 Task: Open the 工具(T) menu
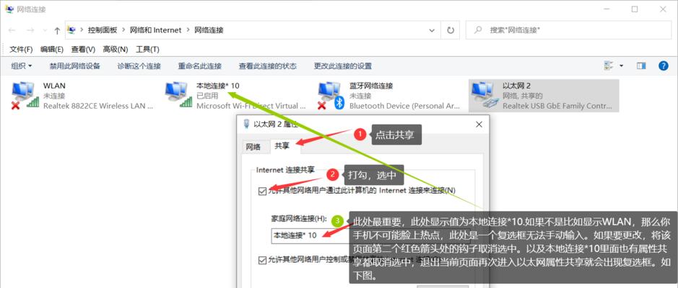[147, 49]
